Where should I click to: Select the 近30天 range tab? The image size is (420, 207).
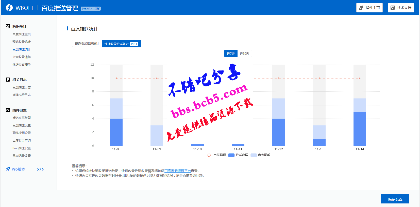pyautogui.click(x=244, y=53)
